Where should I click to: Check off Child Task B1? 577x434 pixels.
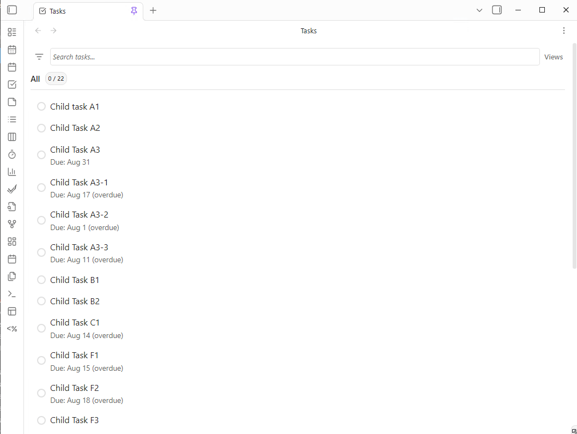click(x=41, y=279)
